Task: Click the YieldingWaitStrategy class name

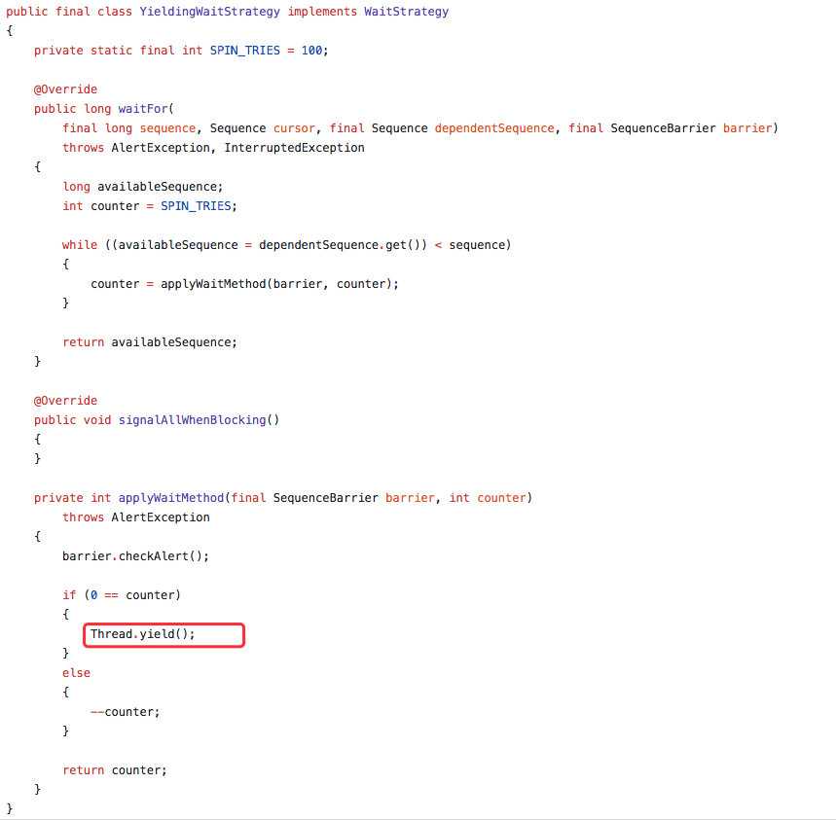Action: click(209, 12)
